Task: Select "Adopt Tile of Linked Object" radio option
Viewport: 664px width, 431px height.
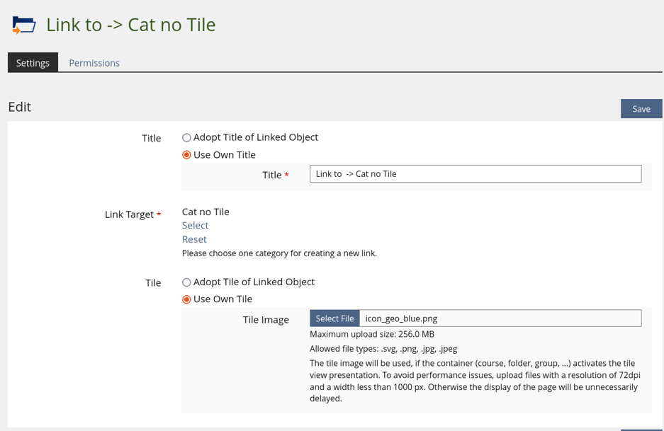Action: pos(187,282)
